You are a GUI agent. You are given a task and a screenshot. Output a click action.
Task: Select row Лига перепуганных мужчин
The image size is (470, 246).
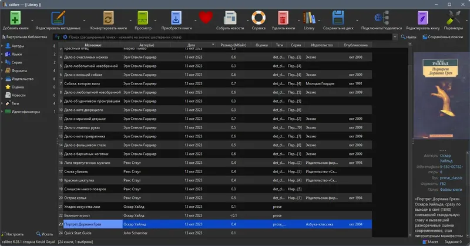click(215, 163)
